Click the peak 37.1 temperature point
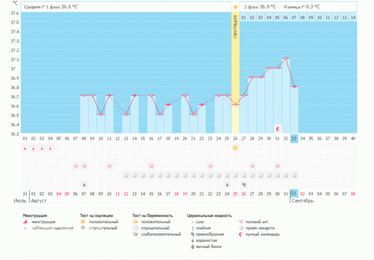The height and width of the screenshot is (260, 374). click(x=285, y=59)
